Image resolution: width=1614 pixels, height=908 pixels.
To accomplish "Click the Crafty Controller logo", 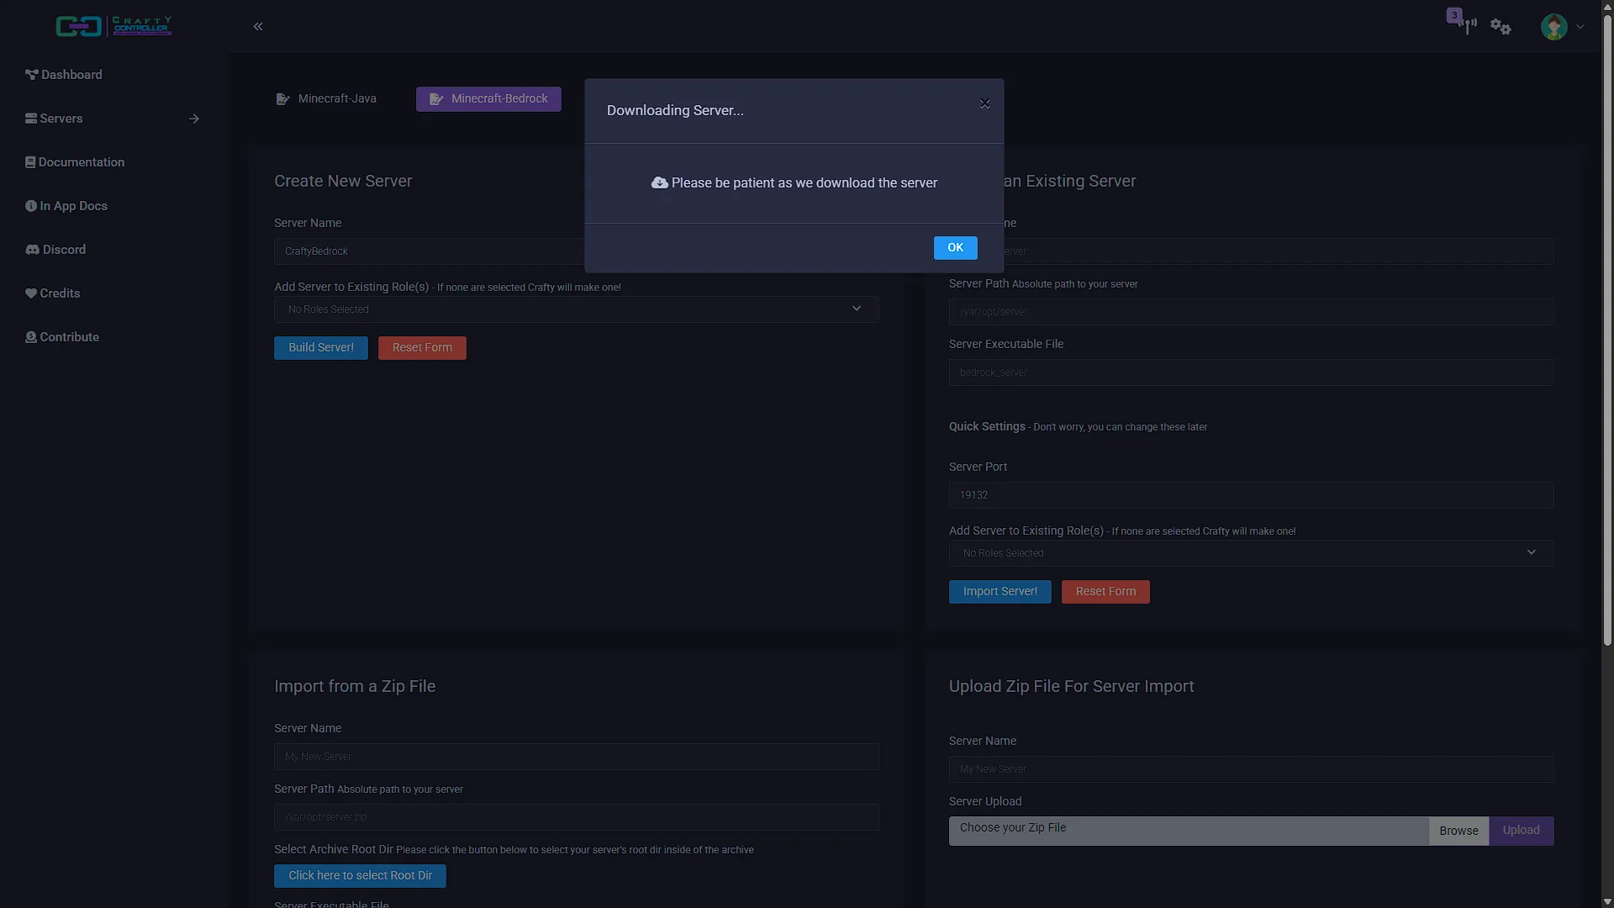I will (113, 26).
